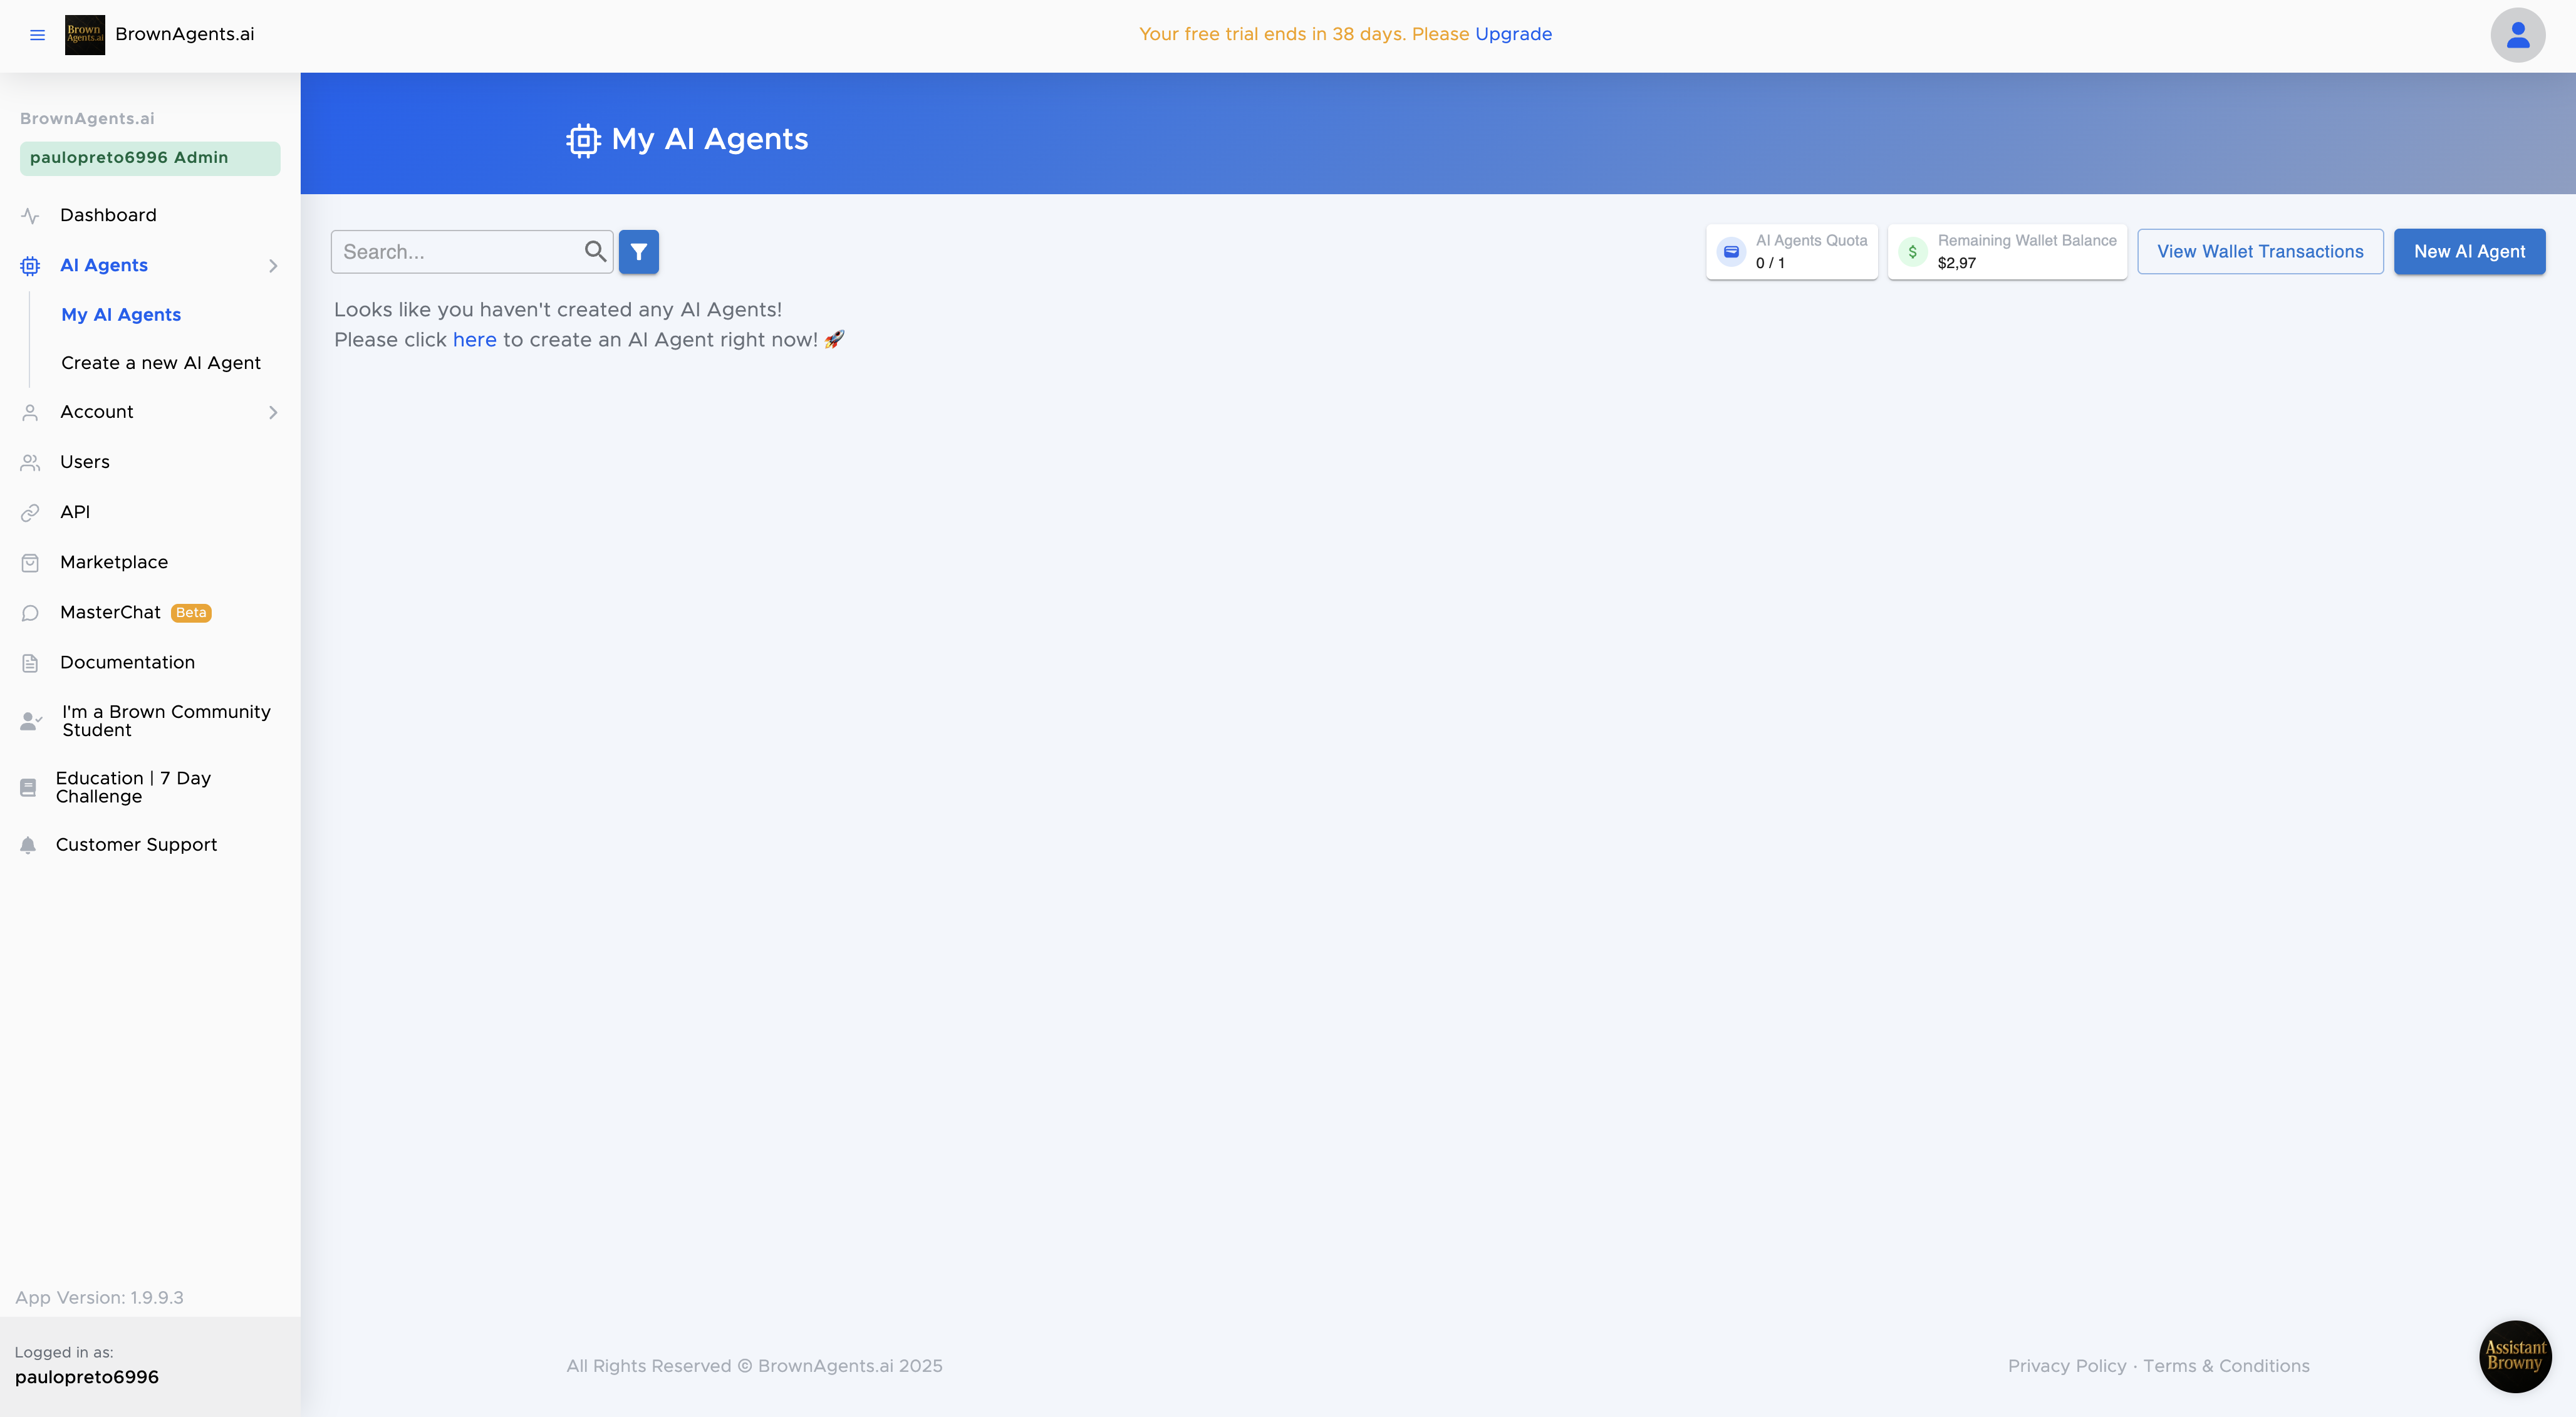Open the Privacy Policy footer link
The width and height of the screenshot is (2576, 1417).
pyautogui.click(x=2067, y=1366)
